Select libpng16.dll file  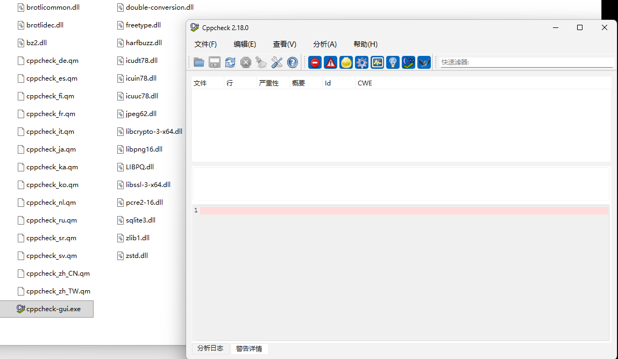click(140, 149)
